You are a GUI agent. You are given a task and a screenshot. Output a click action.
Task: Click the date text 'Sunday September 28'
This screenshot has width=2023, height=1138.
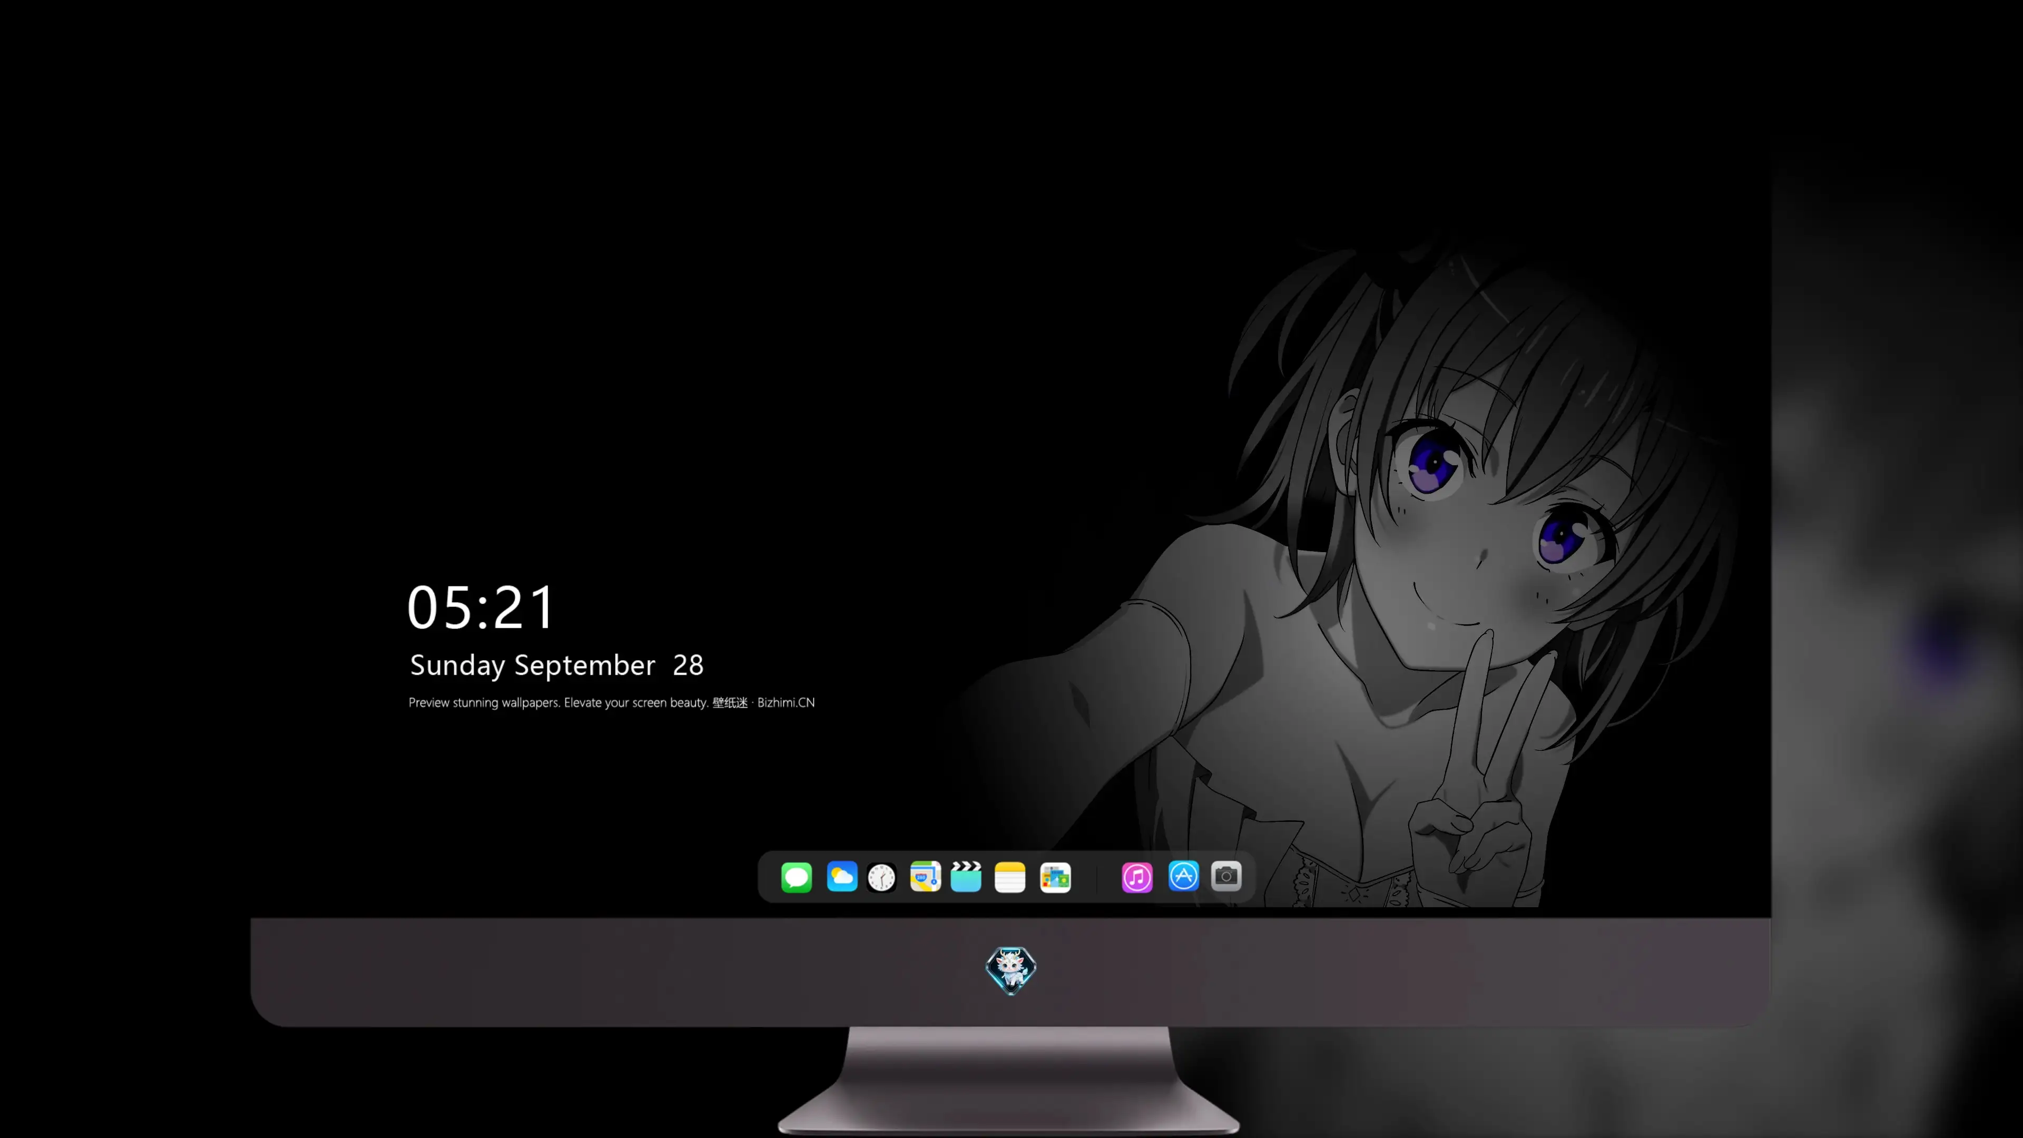coord(557,665)
